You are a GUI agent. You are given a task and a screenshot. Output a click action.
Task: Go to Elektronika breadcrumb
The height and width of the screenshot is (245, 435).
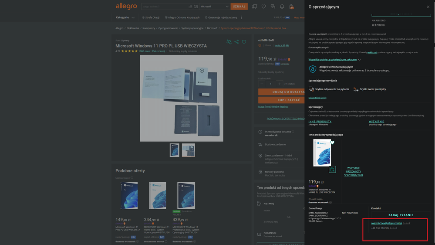[133, 28]
